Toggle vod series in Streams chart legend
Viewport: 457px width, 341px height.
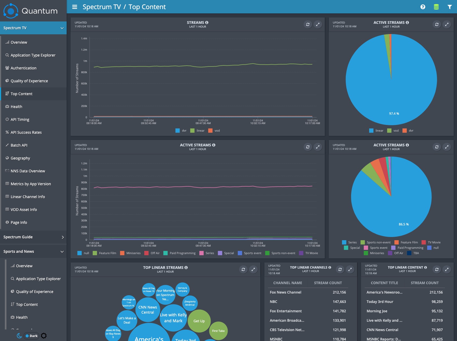click(214, 131)
